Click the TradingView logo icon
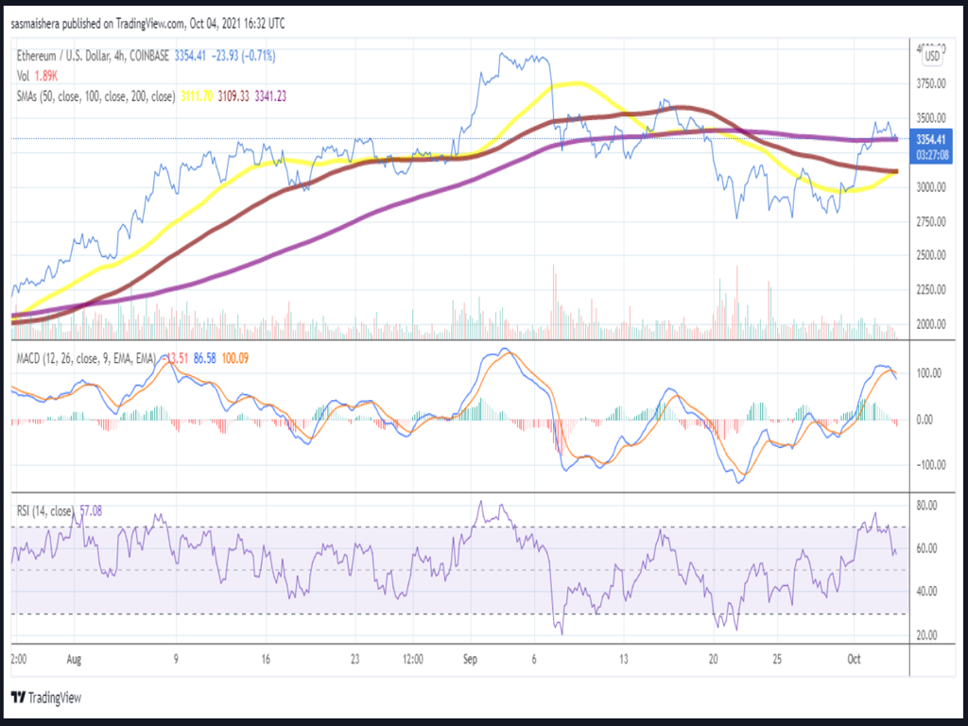The image size is (968, 726). [x=18, y=698]
